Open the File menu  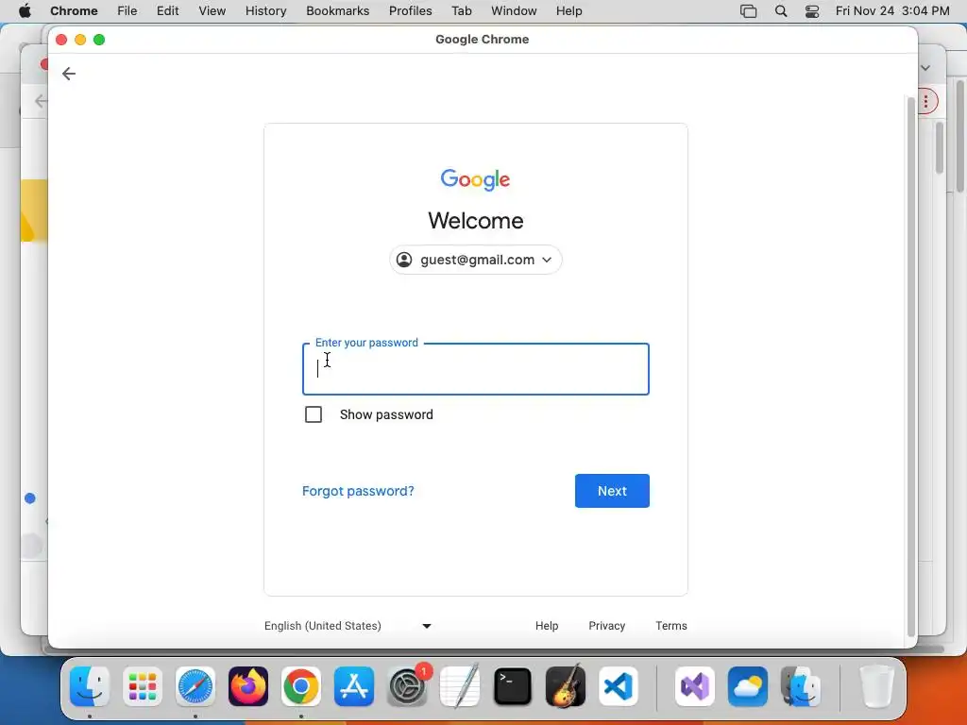pos(127,10)
